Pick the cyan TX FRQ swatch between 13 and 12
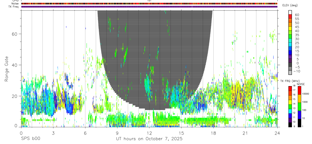This screenshot has width=312, height=144. click(290, 111)
